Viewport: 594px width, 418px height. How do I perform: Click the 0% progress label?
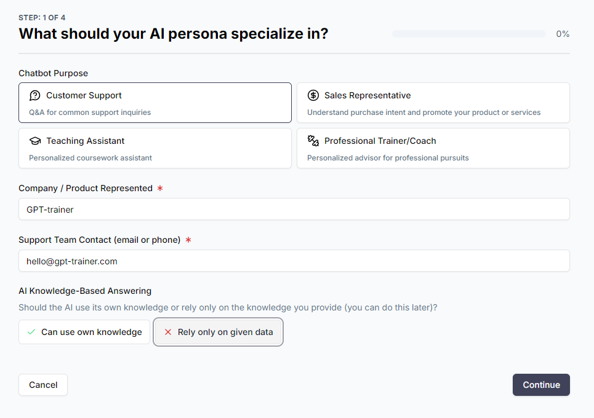click(x=563, y=34)
